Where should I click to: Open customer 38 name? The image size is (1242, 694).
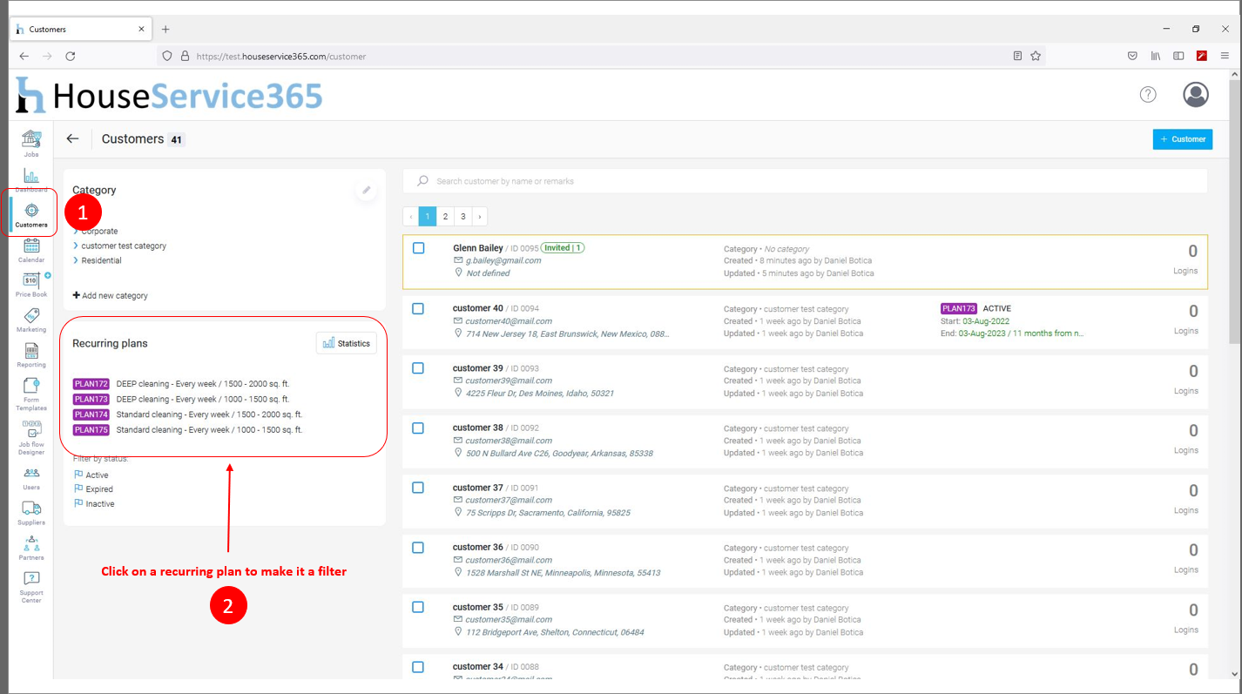pyautogui.click(x=478, y=428)
